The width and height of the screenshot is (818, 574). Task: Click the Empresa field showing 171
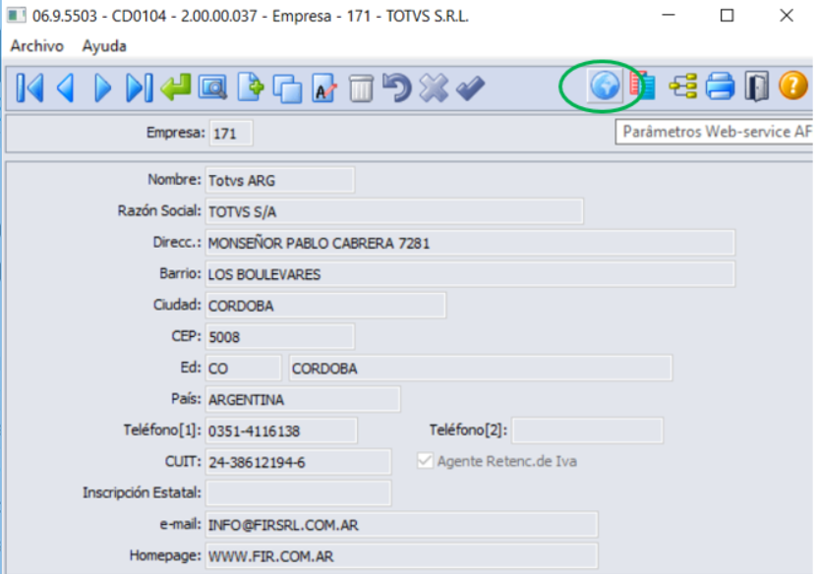click(231, 134)
